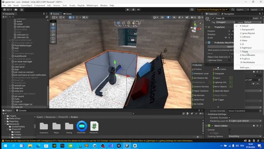This screenshot has width=264, height=149.
Task: Open the scene draw mode dropdown
Action: 155,17
